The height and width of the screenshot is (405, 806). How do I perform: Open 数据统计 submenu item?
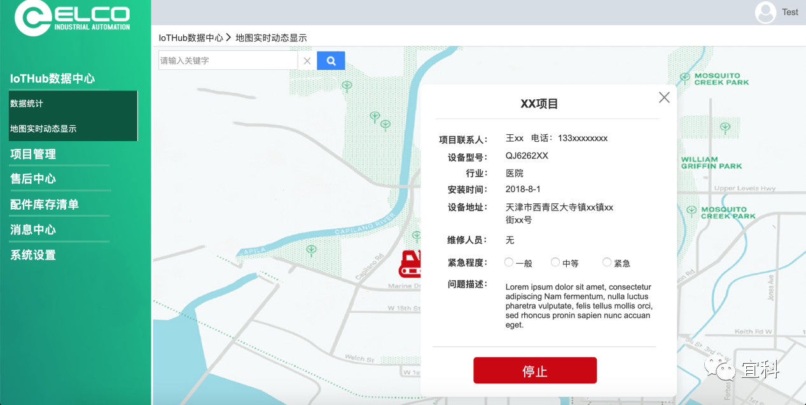(27, 104)
